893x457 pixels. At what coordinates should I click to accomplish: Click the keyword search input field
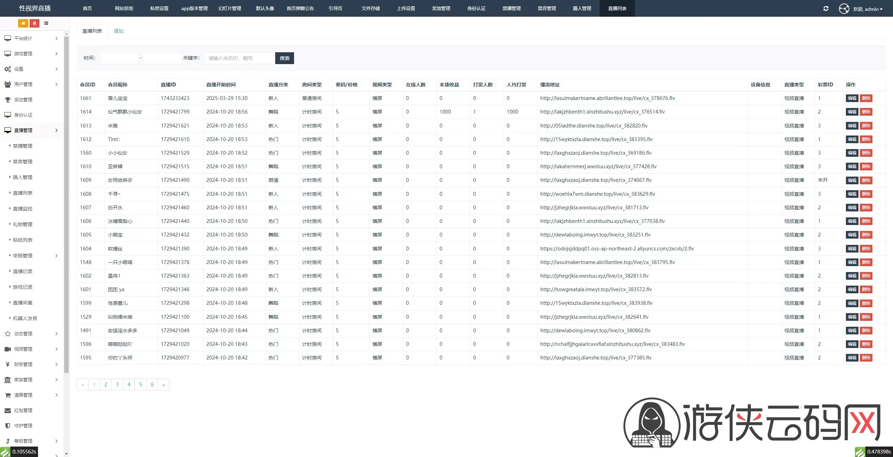coord(239,58)
